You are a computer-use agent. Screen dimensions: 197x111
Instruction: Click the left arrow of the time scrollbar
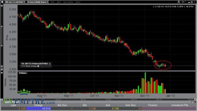[2, 99]
